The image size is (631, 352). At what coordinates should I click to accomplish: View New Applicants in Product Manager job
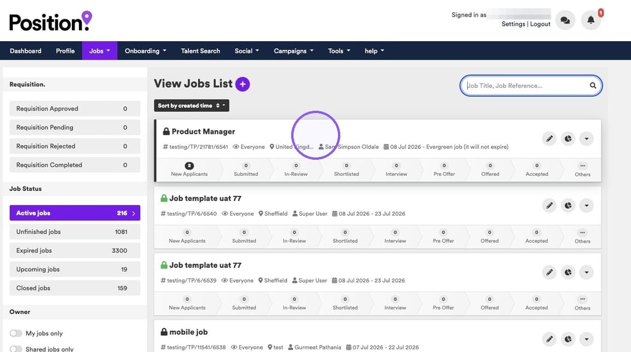point(189,170)
